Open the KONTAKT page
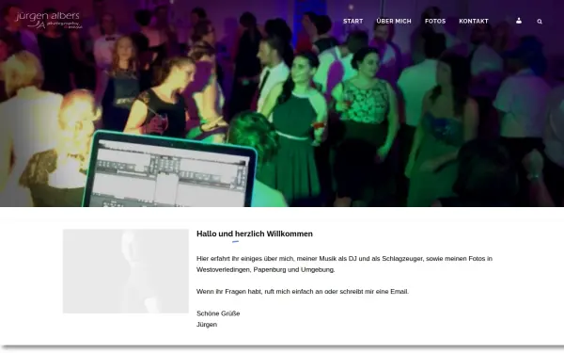 point(474,22)
